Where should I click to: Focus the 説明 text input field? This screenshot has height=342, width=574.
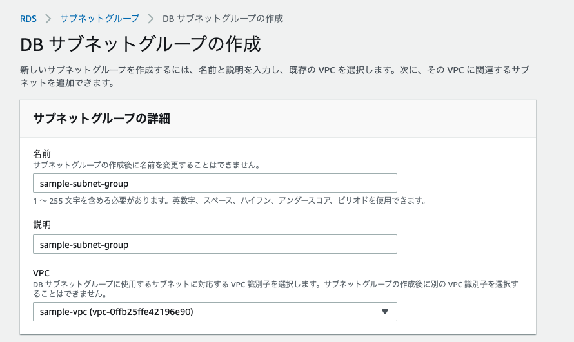[214, 245]
